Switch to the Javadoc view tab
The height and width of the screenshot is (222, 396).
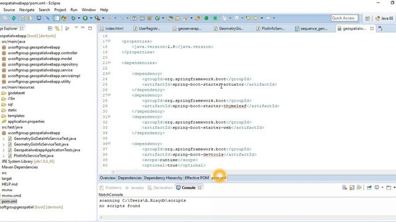[x=135, y=187]
